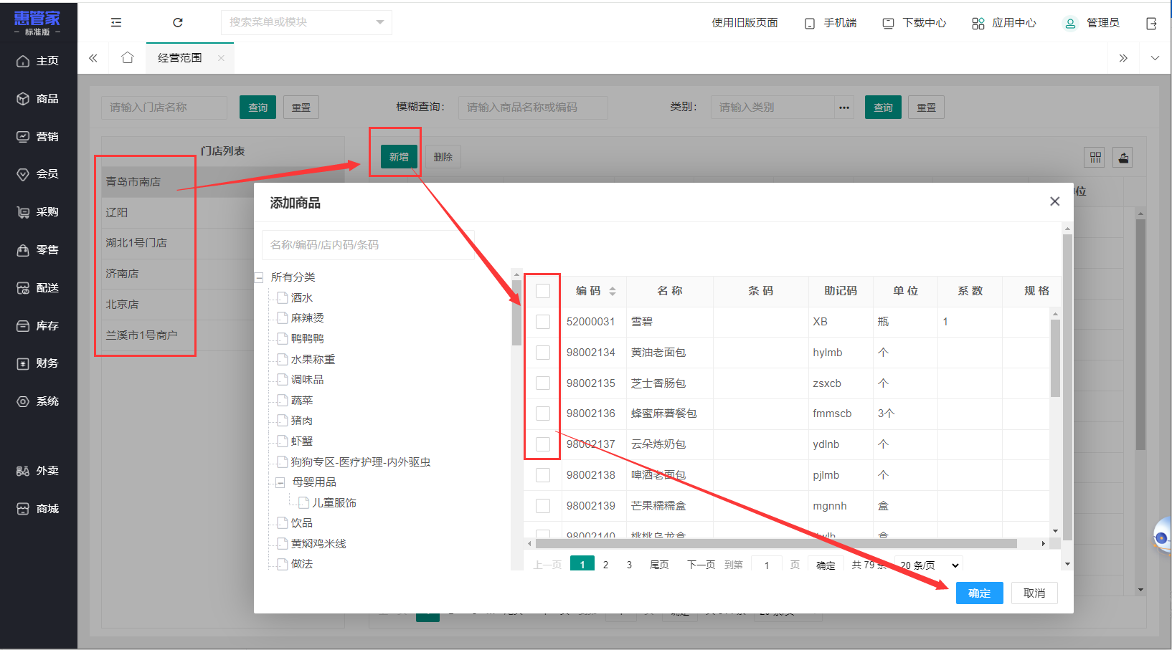Toggle the select-all checkbox in header
Viewport: 1172px width, 650px height.
[543, 291]
